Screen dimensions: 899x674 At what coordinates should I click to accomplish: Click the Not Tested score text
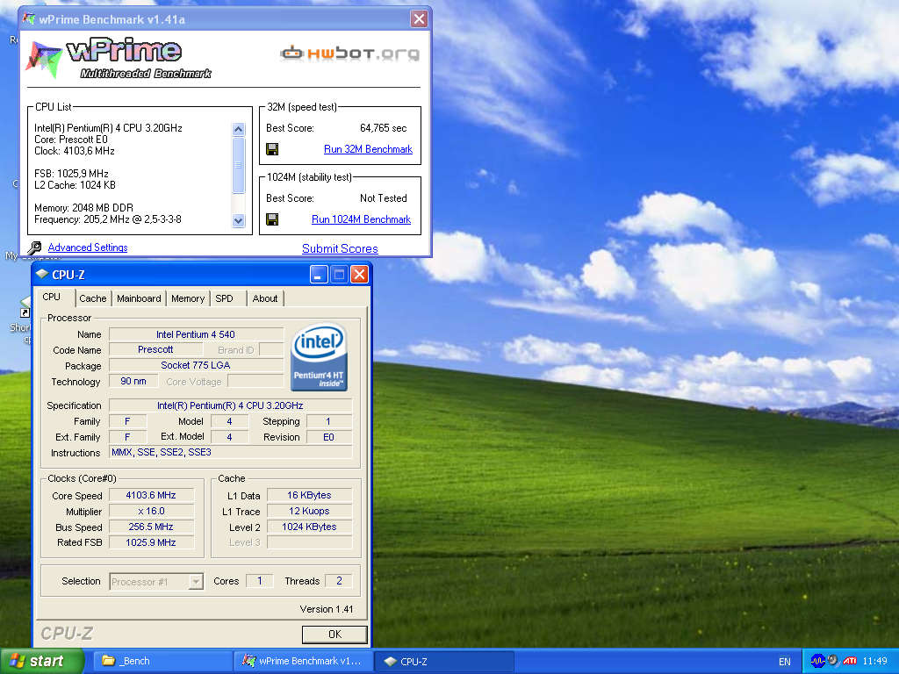click(x=383, y=198)
